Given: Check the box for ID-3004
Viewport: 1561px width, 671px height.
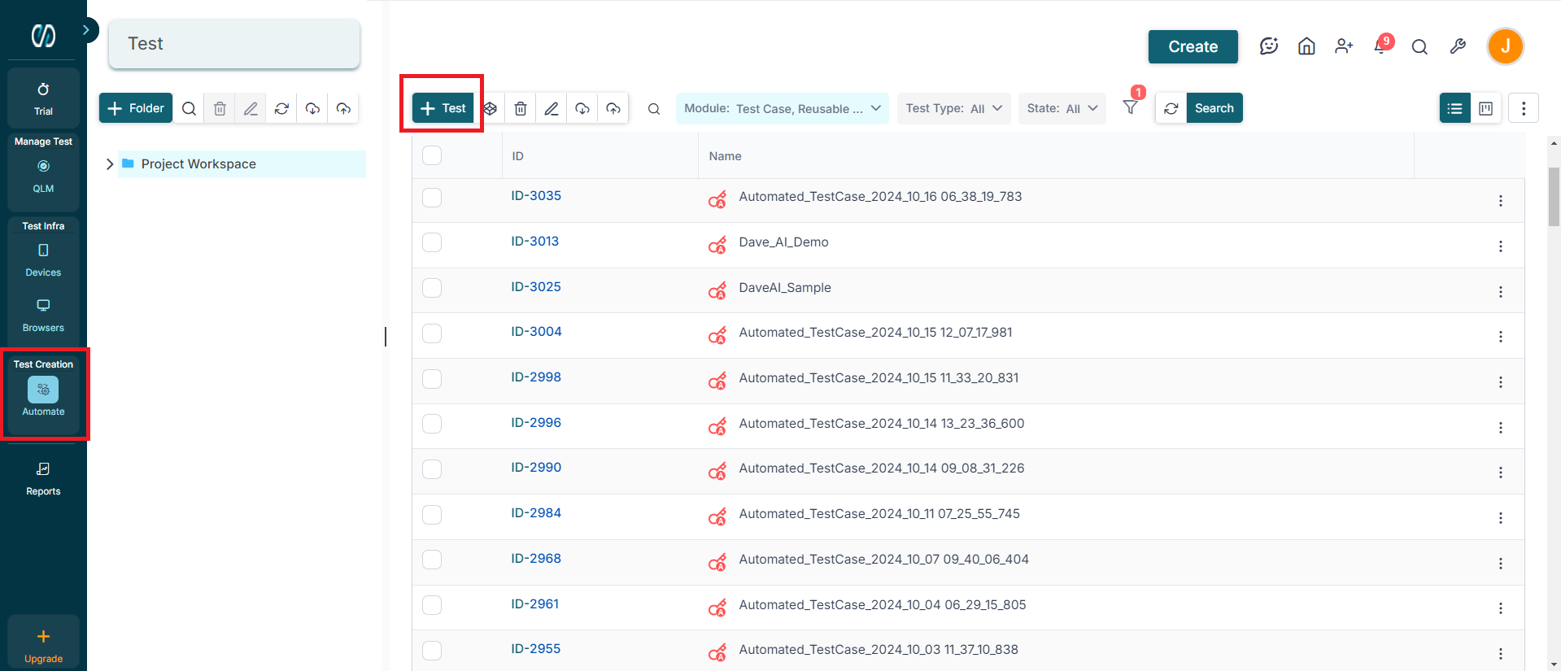Looking at the screenshot, I should pos(432,333).
